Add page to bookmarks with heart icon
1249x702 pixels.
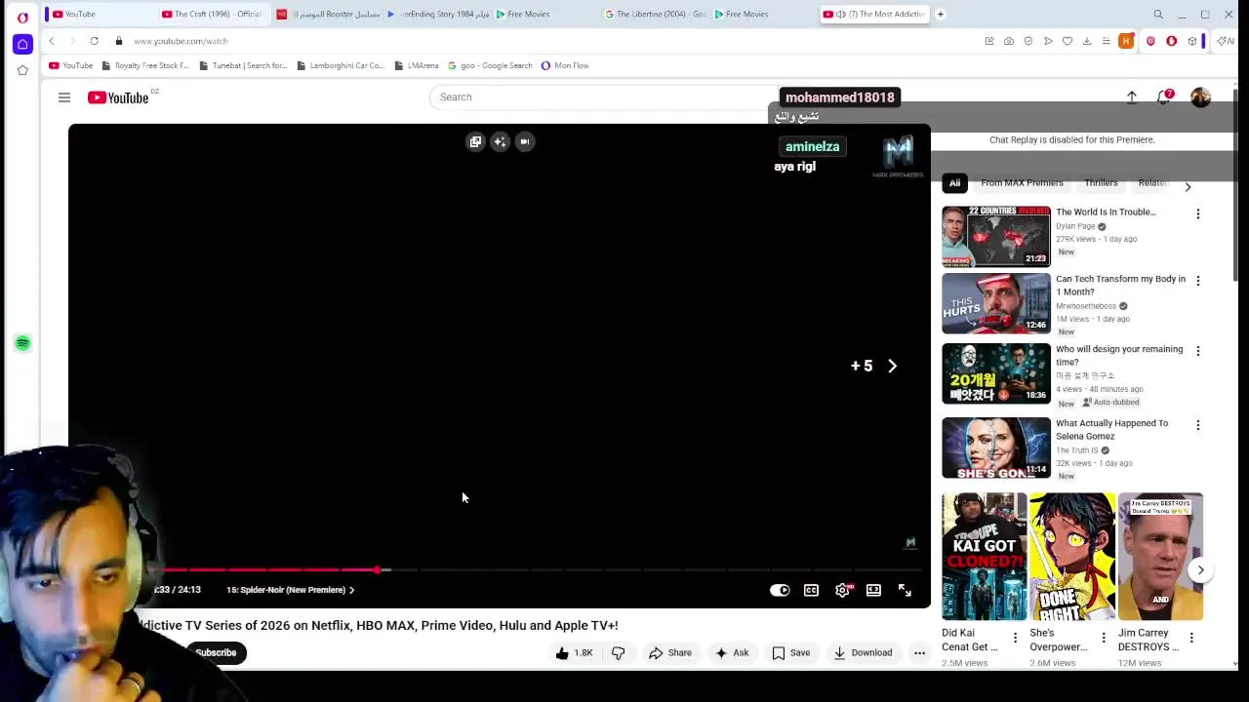click(1068, 41)
